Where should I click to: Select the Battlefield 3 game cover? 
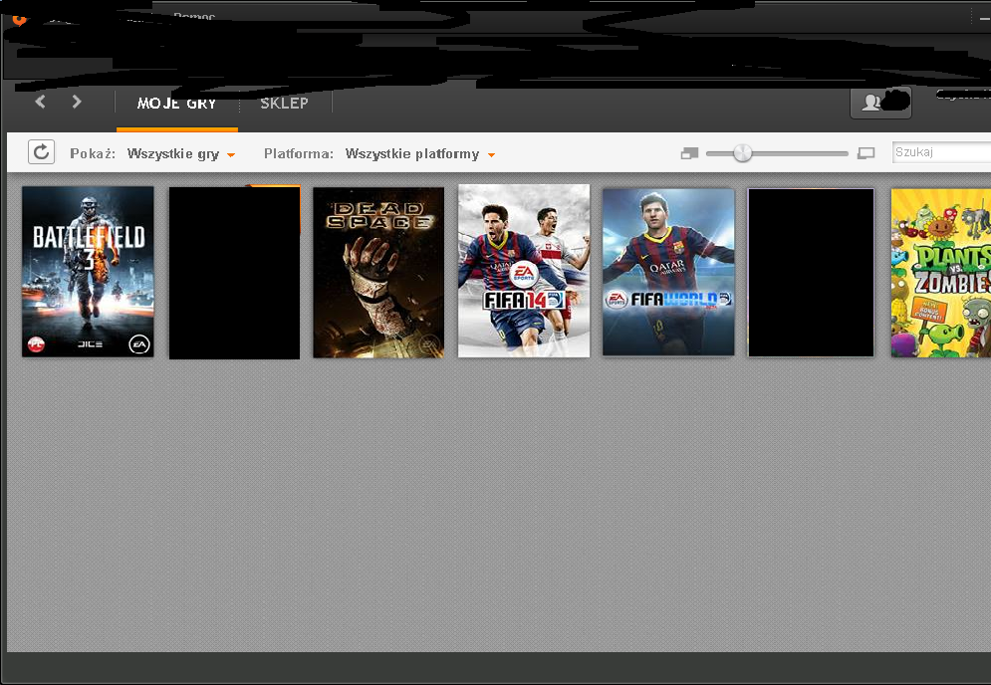click(x=88, y=272)
